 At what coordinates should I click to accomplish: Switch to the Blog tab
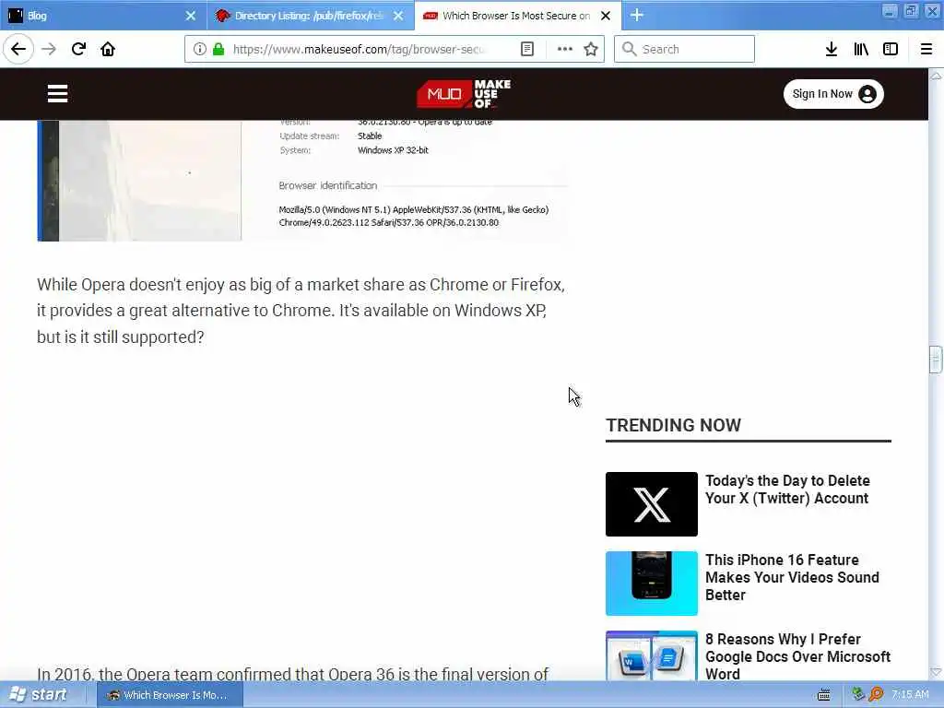102,16
